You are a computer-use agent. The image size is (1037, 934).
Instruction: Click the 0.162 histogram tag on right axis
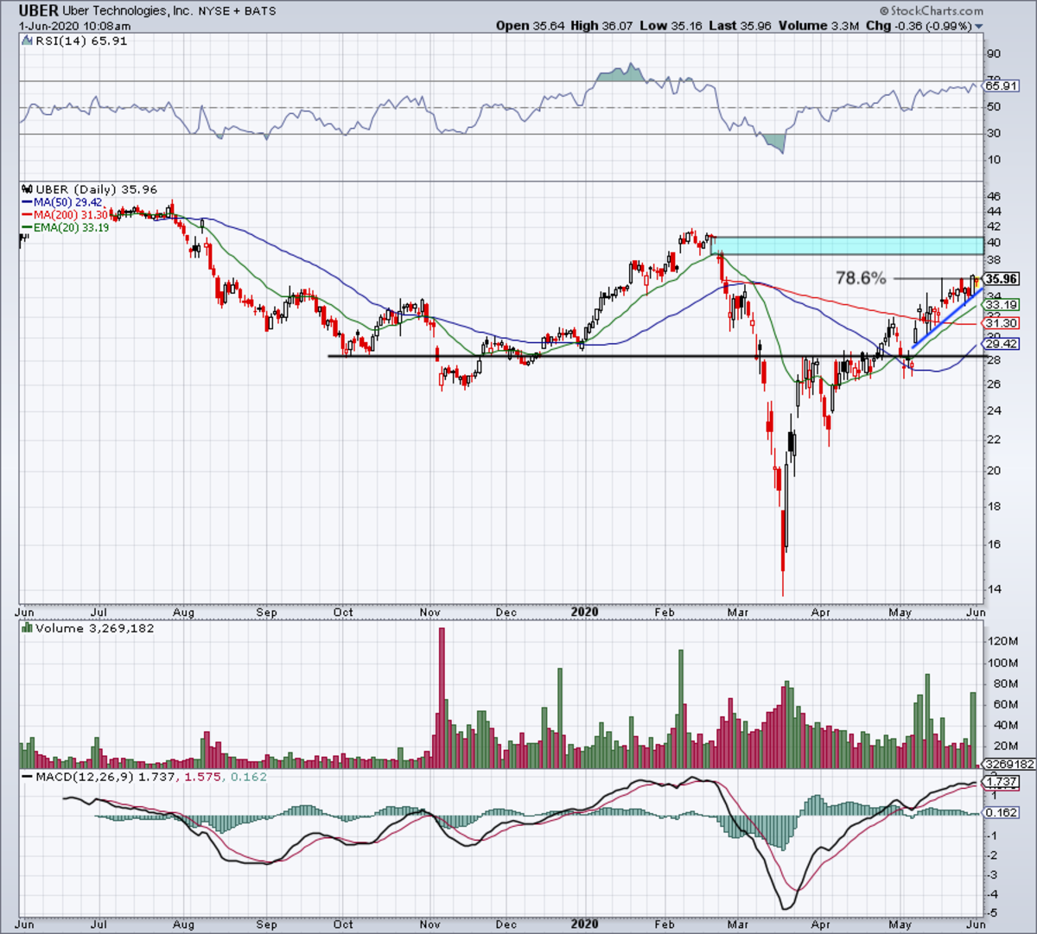click(1002, 812)
